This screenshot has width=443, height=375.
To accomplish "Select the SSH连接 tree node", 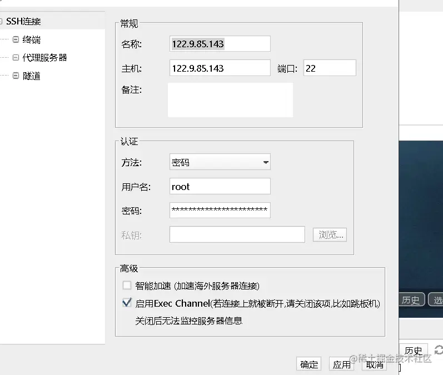I will [23, 21].
